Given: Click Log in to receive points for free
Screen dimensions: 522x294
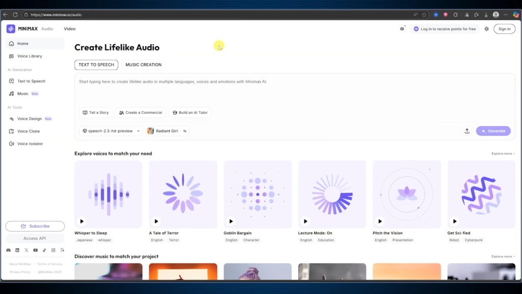Looking at the screenshot, I should 445,29.
